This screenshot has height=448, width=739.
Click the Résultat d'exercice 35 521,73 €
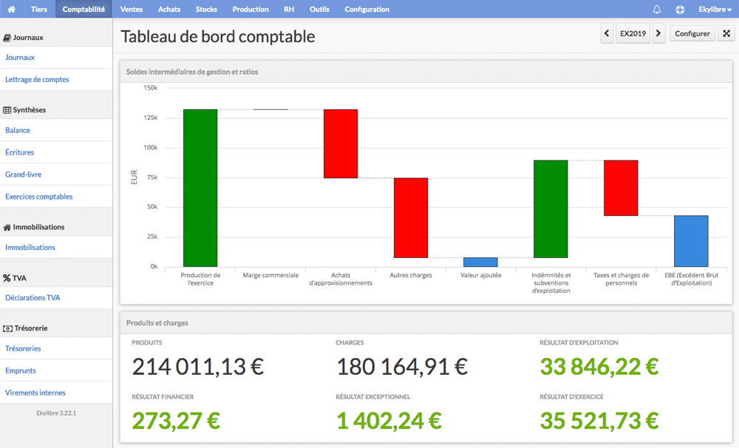point(599,421)
